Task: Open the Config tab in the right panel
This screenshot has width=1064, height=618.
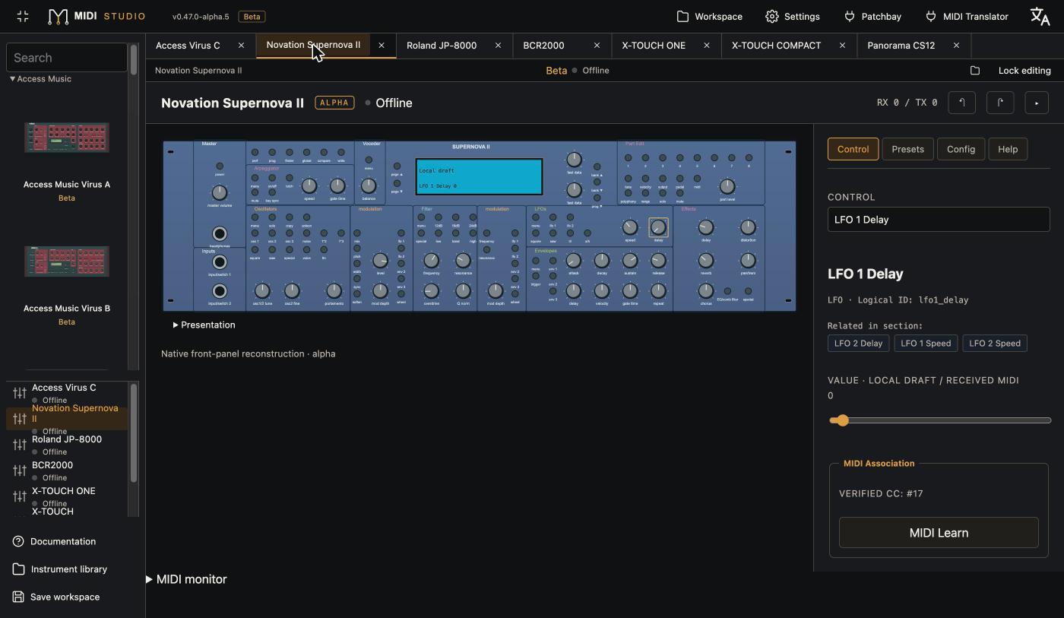Action: point(961,149)
